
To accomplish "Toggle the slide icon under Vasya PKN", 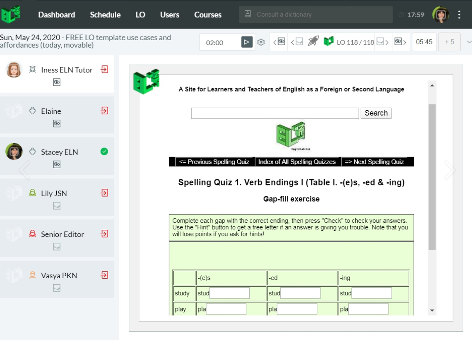I will [57, 288].
